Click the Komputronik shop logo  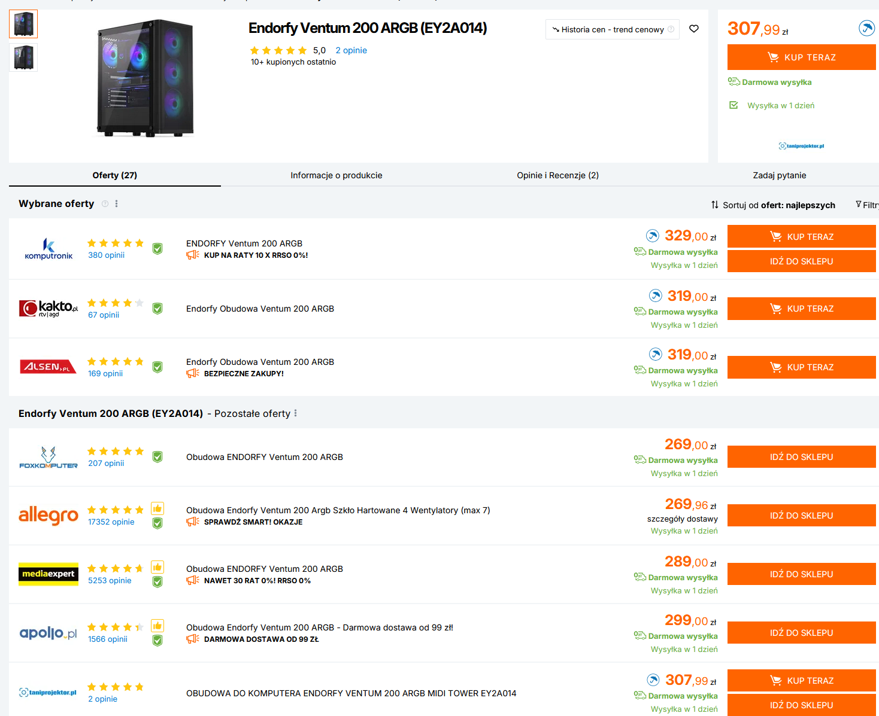(49, 249)
